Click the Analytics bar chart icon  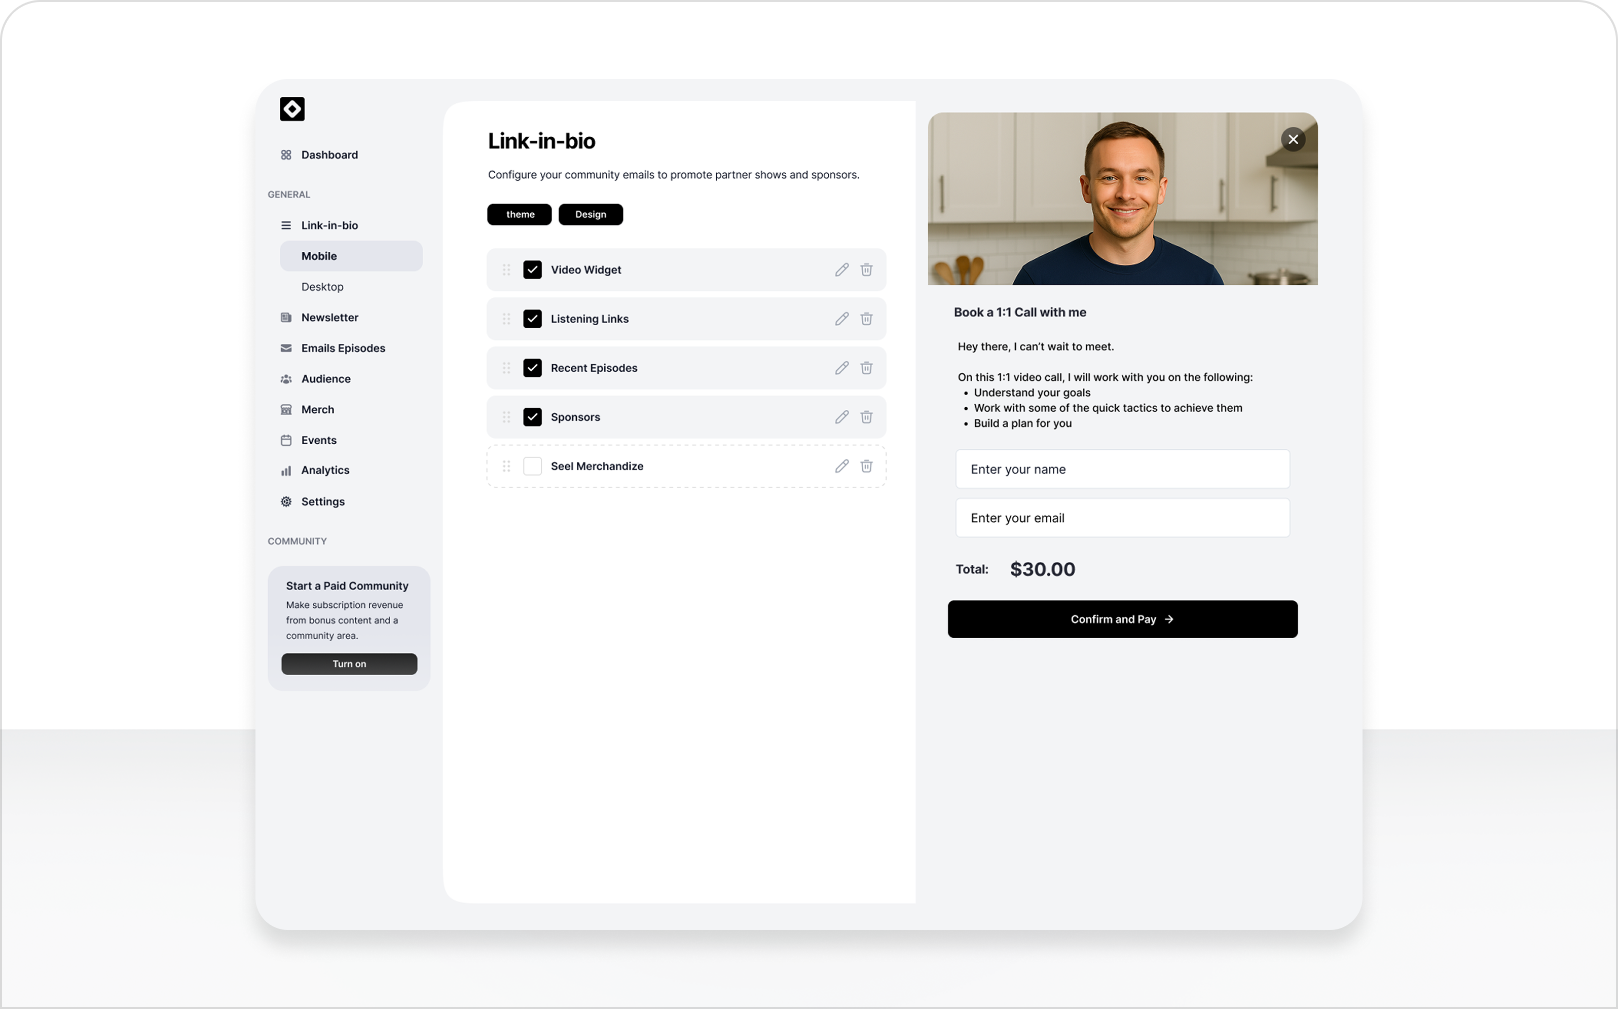(286, 471)
